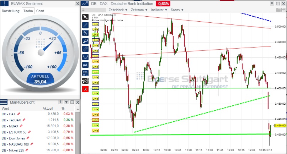Click the -0,63% badge in chart title

coord(163,4)
